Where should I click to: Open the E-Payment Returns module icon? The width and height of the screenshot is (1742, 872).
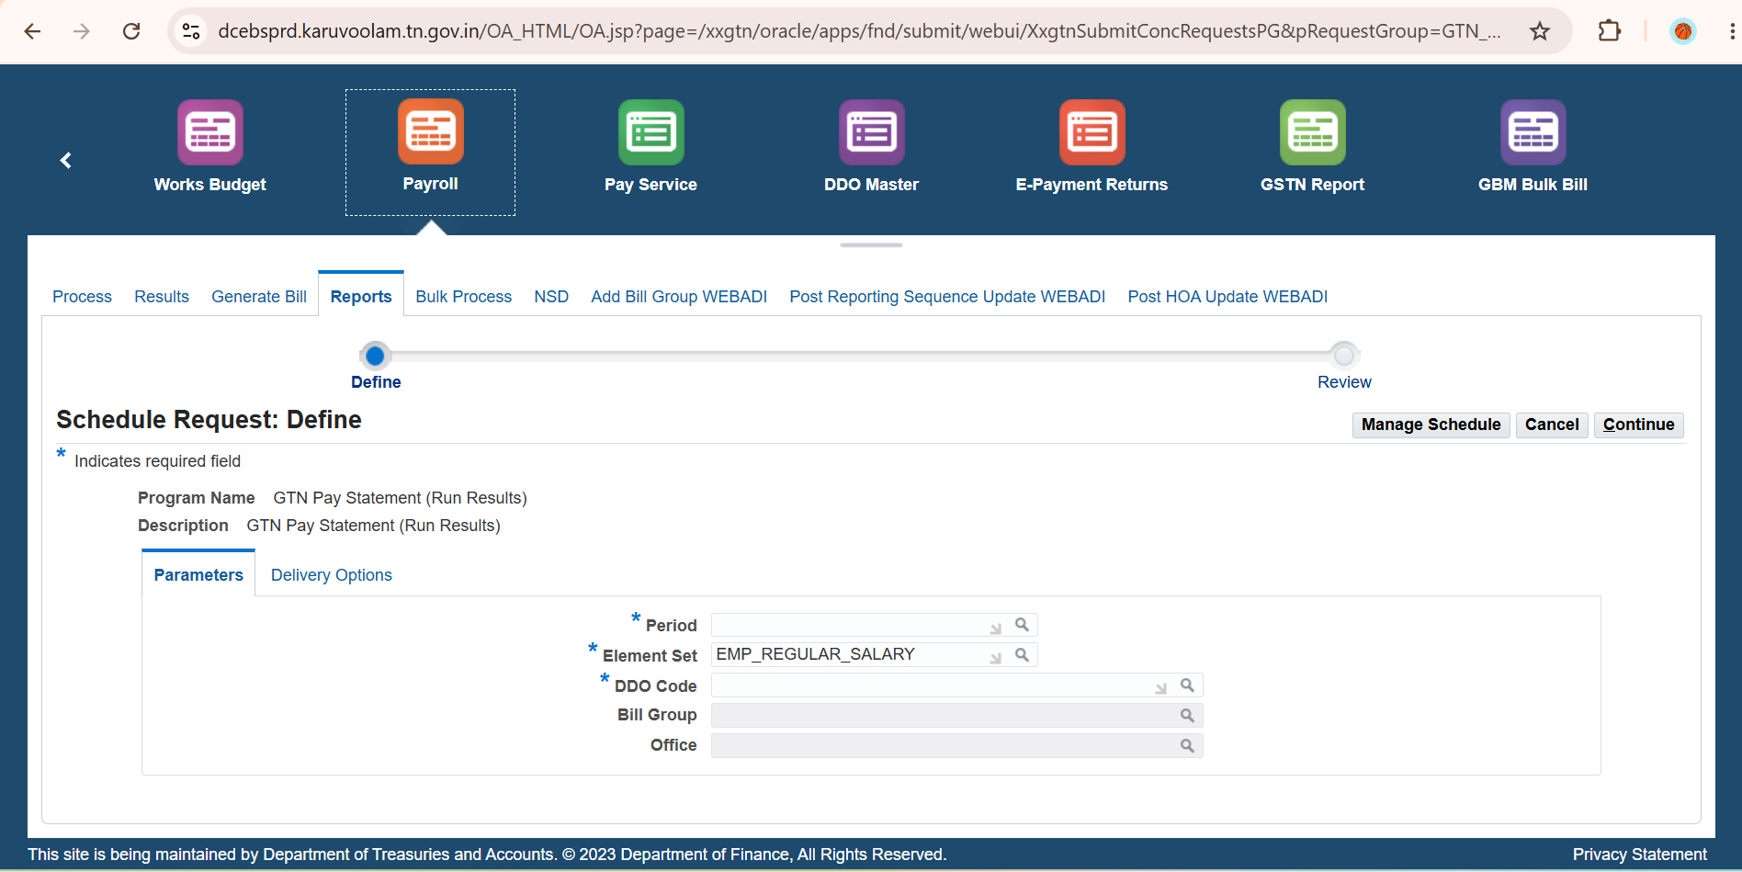point(1092,132)
